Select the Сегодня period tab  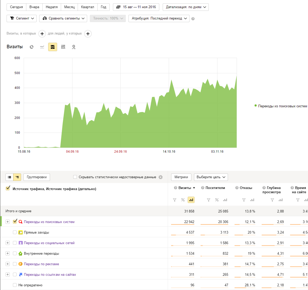17,7
